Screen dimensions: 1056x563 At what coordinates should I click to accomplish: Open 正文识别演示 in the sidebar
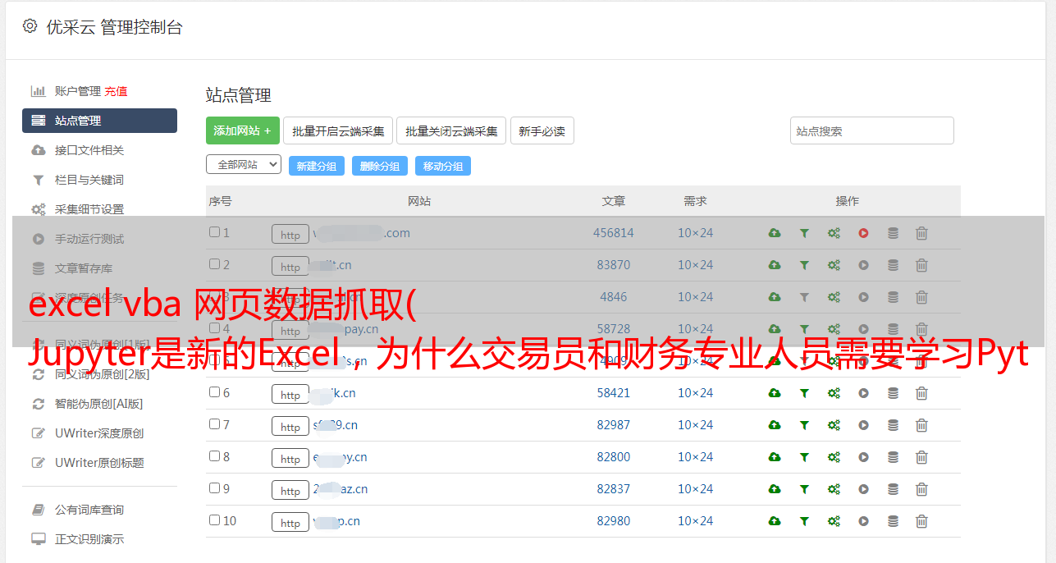(x=89, y=539)
